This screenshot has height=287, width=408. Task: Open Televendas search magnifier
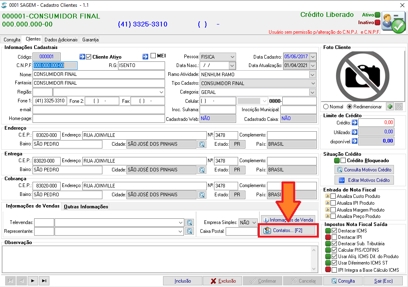[190, 222]
